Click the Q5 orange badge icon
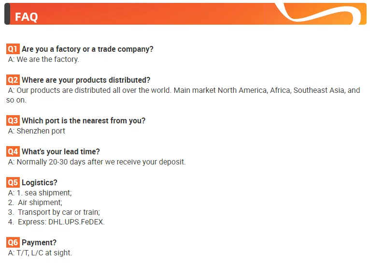Image resolution: width=370 pixels, height=267 pixels. pyautogui.click(x=13, y=182)
